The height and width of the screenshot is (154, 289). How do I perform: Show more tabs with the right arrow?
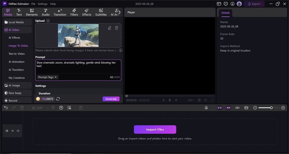click(x=120, y=12)
